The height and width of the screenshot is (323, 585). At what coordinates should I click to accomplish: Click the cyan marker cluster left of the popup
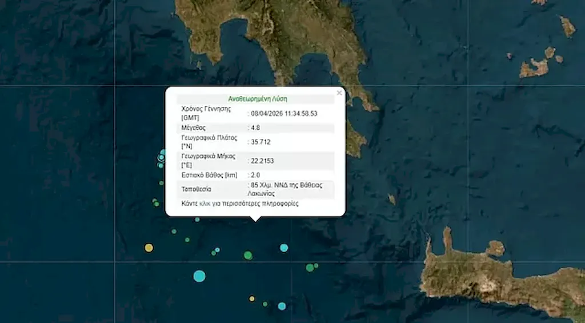pyautogui.click(x=162, y=157)
